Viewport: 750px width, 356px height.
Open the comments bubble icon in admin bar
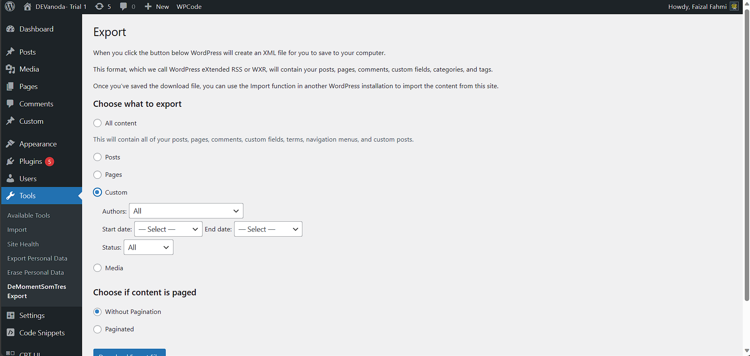click(123, 6)
